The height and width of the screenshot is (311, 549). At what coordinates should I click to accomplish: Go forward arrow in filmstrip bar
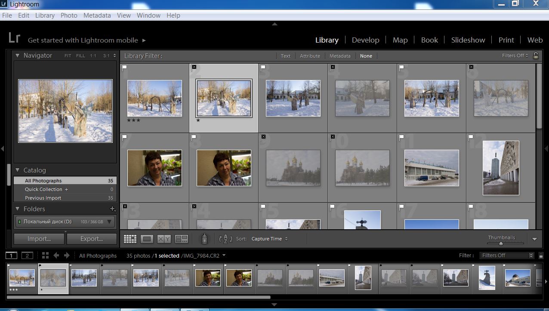tap(67, 256)
